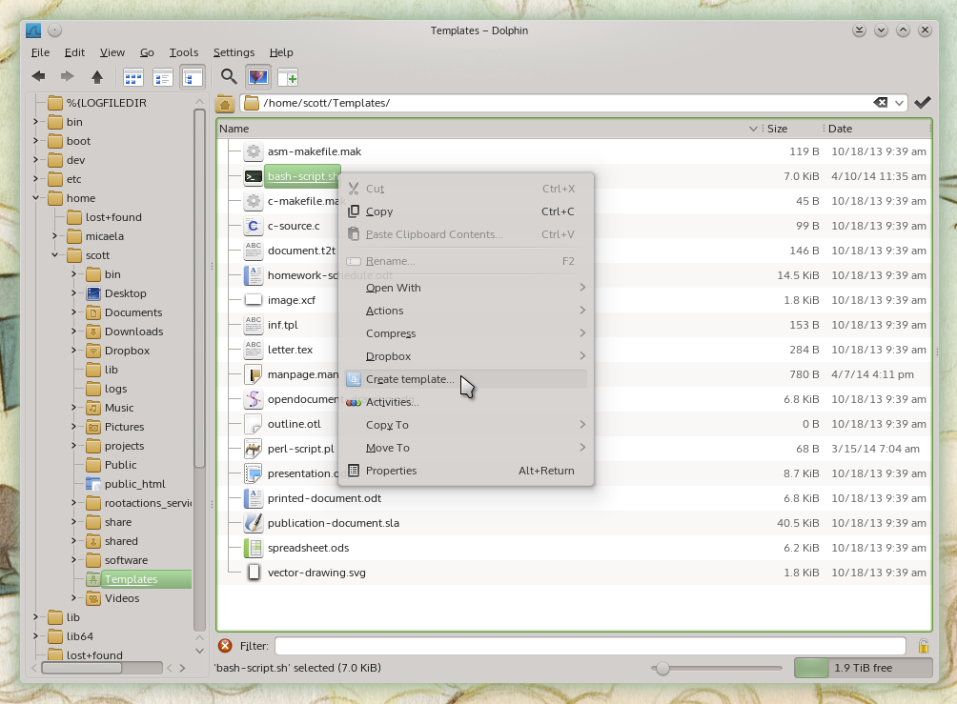Select the printed-document.odt file
This screenshot has height=704, width=957.
[x=325, y=498]
